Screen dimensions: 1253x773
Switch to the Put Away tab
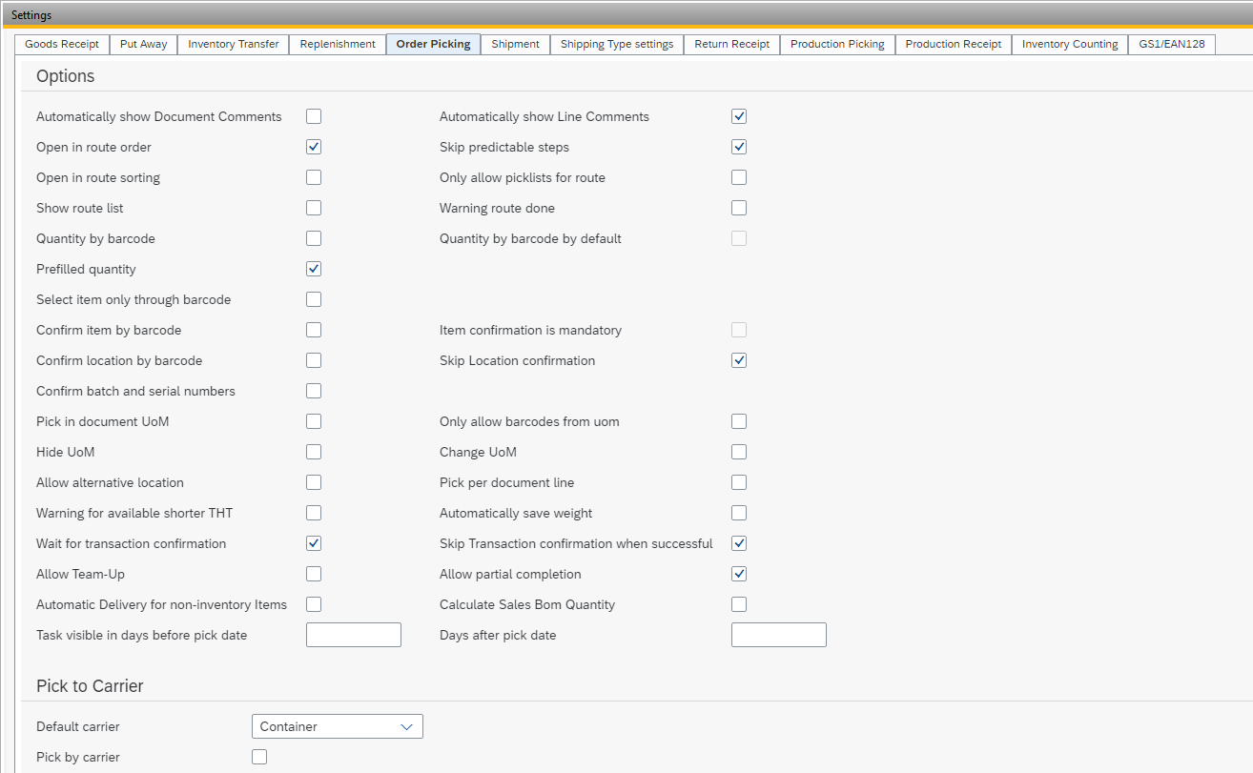coord(143,44)
